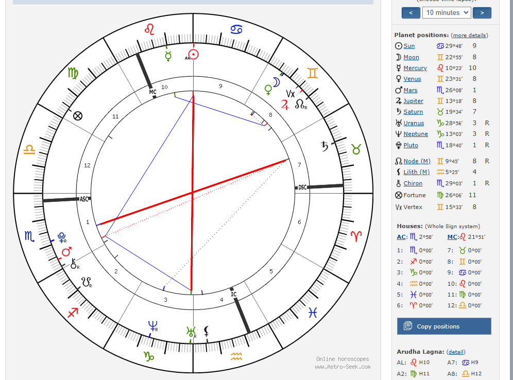Click the green Mercury glyph on chart
Image resolution: width=513 pixels, height=380 pixels.
(168, 56)
